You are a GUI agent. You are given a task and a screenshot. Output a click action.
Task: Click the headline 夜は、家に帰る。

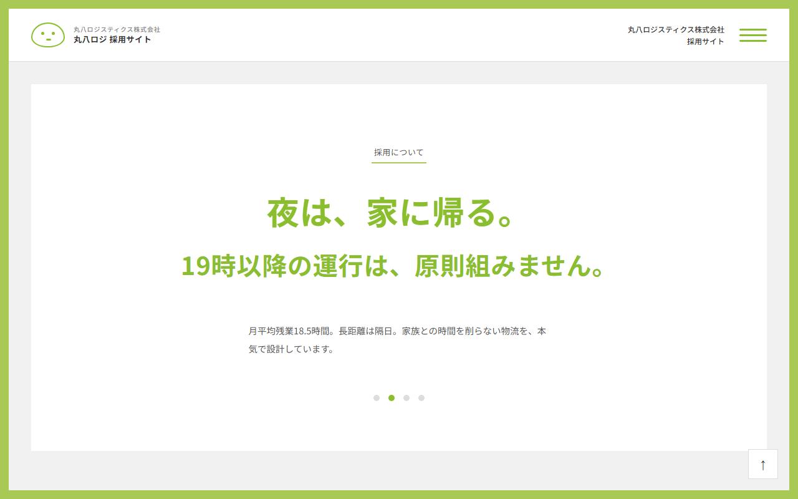point(391,213)
